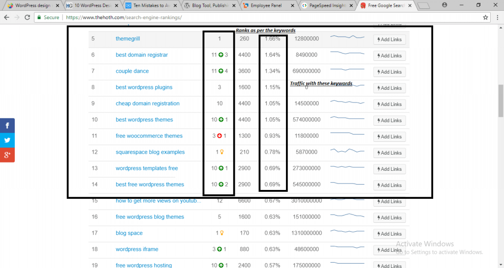Click the vertical page scrollbar

[501, 101]
